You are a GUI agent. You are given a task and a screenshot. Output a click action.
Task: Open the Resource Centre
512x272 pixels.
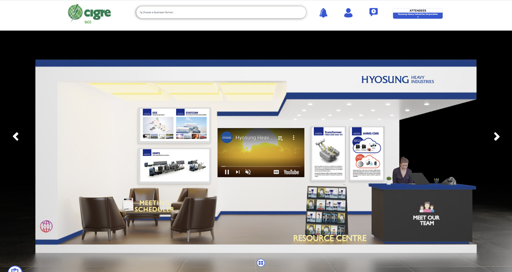click(x=329, y=238)
